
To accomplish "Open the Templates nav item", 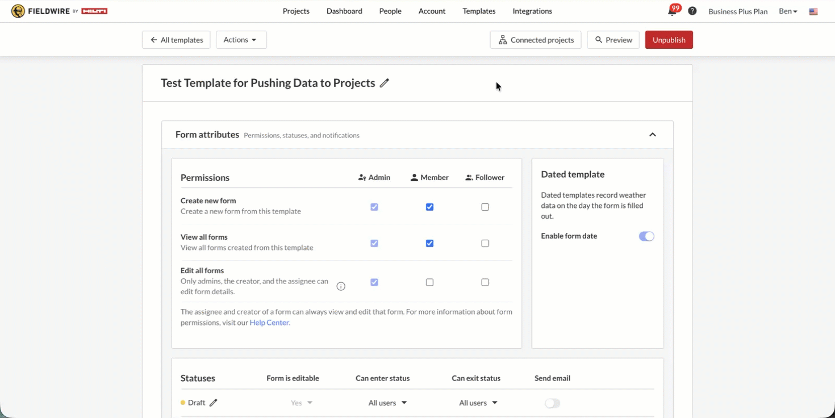I will pyautogui.click(x=479, y=11).
